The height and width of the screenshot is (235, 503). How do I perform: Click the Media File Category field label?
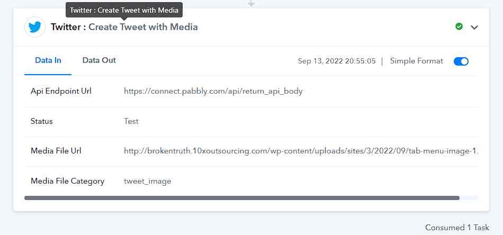[x=67, y=181]
